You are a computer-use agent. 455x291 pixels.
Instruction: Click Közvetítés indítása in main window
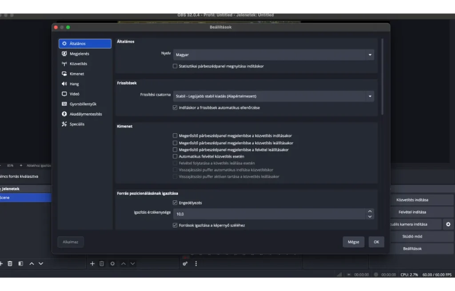tap(422, 200)
